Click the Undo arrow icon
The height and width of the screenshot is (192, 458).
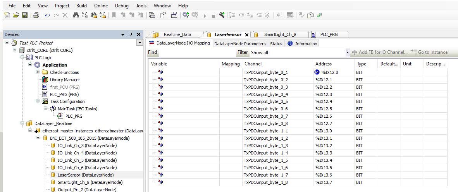click(48, 15)
